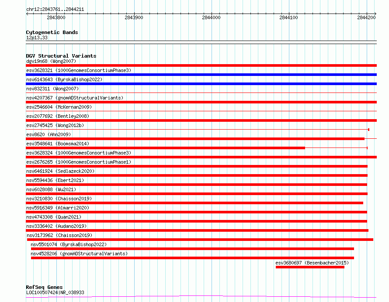Click nsv5594436 (Ebert2021) label
389x302 pixels.
(x=55, y=180)
